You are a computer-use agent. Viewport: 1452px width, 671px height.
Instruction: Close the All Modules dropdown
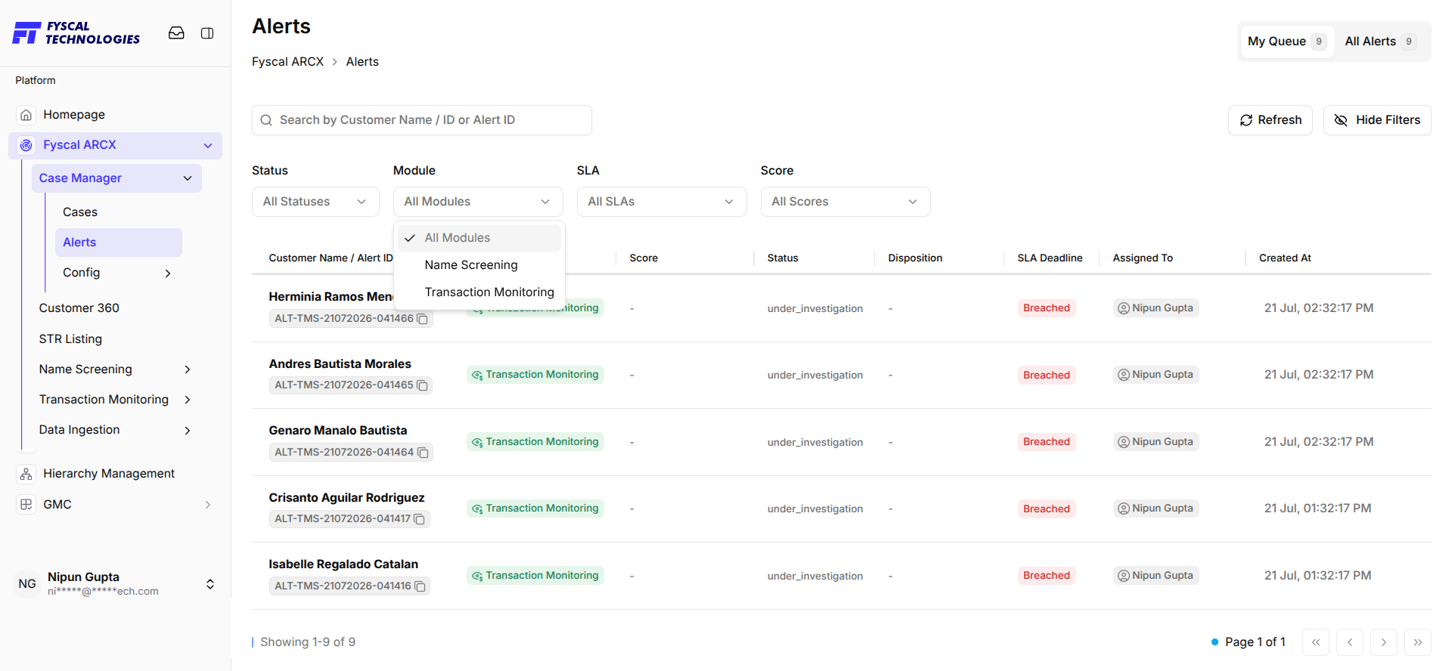pos(478,202)
